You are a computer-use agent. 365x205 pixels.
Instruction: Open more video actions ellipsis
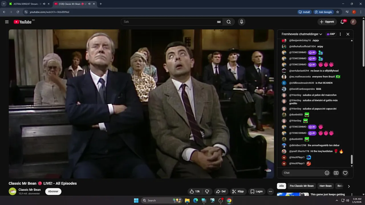(x=271, y=192)
